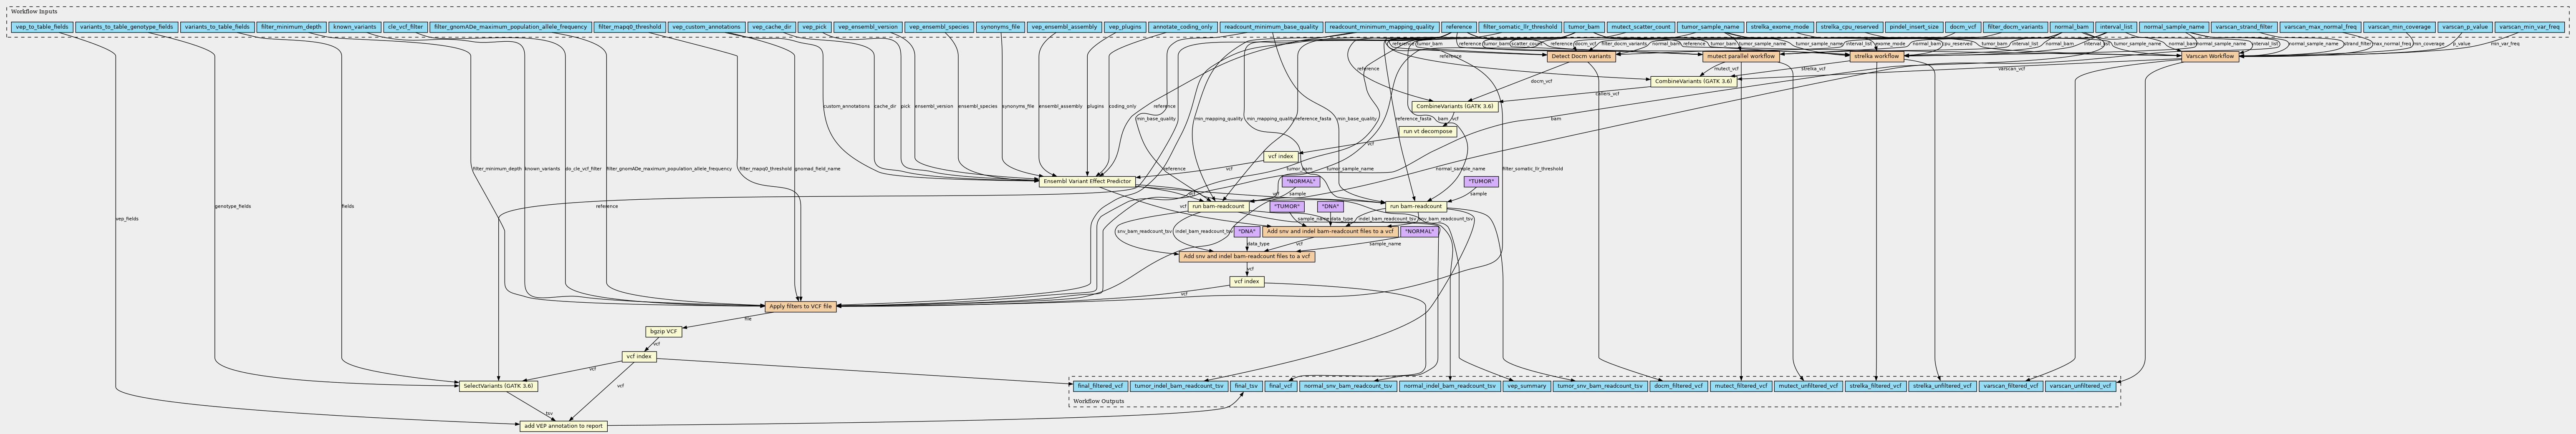The width and height of the screenshot is (2576, 434).
Task: Click the vep_ensembl_version input node
Action: [x=868, y=27]
